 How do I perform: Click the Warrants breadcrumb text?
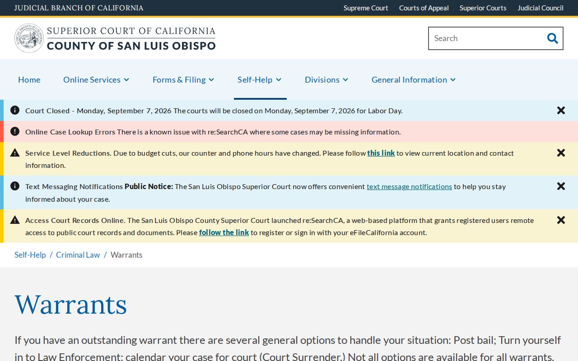coord(126,255)
